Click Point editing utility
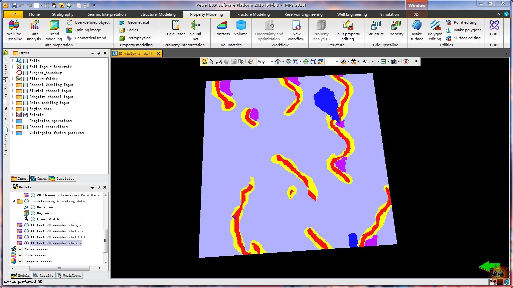513x288 pixels. (x=461, y=22)
